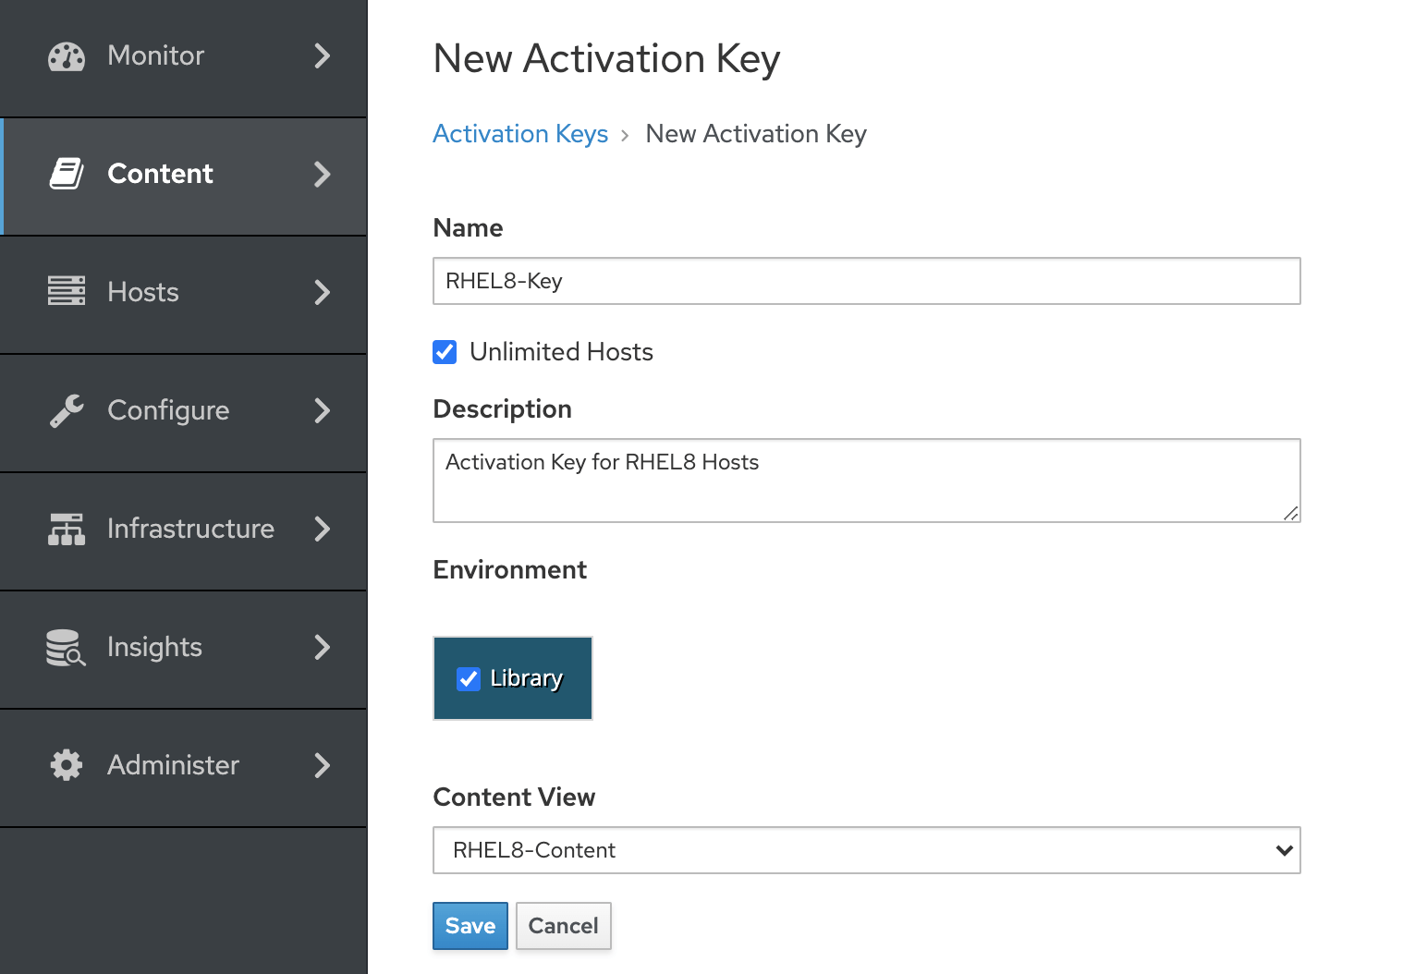This screenshot has height=974, width=1403.
Task: Open the Hosts menu item
Action: pos(143,292)
